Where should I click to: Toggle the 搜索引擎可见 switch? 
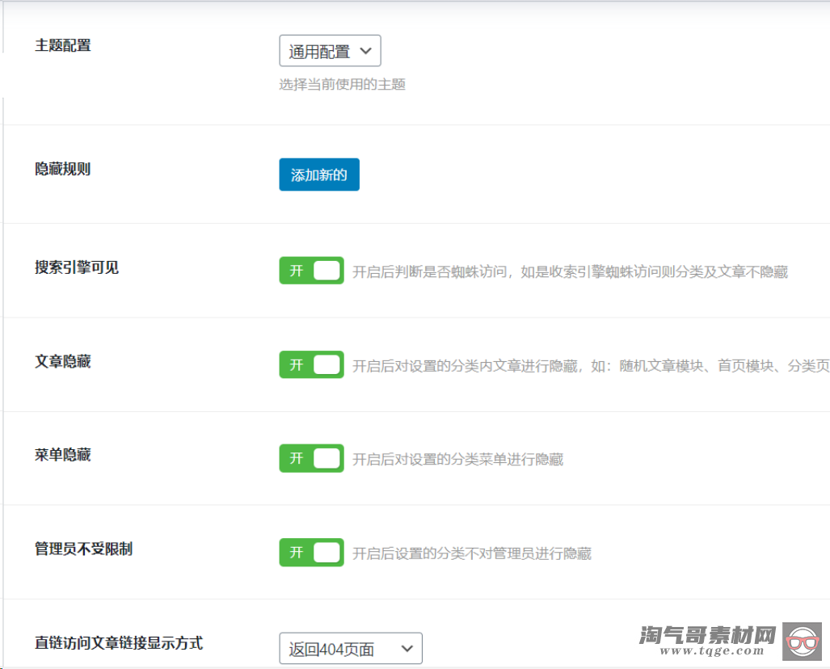pos(311,271)
